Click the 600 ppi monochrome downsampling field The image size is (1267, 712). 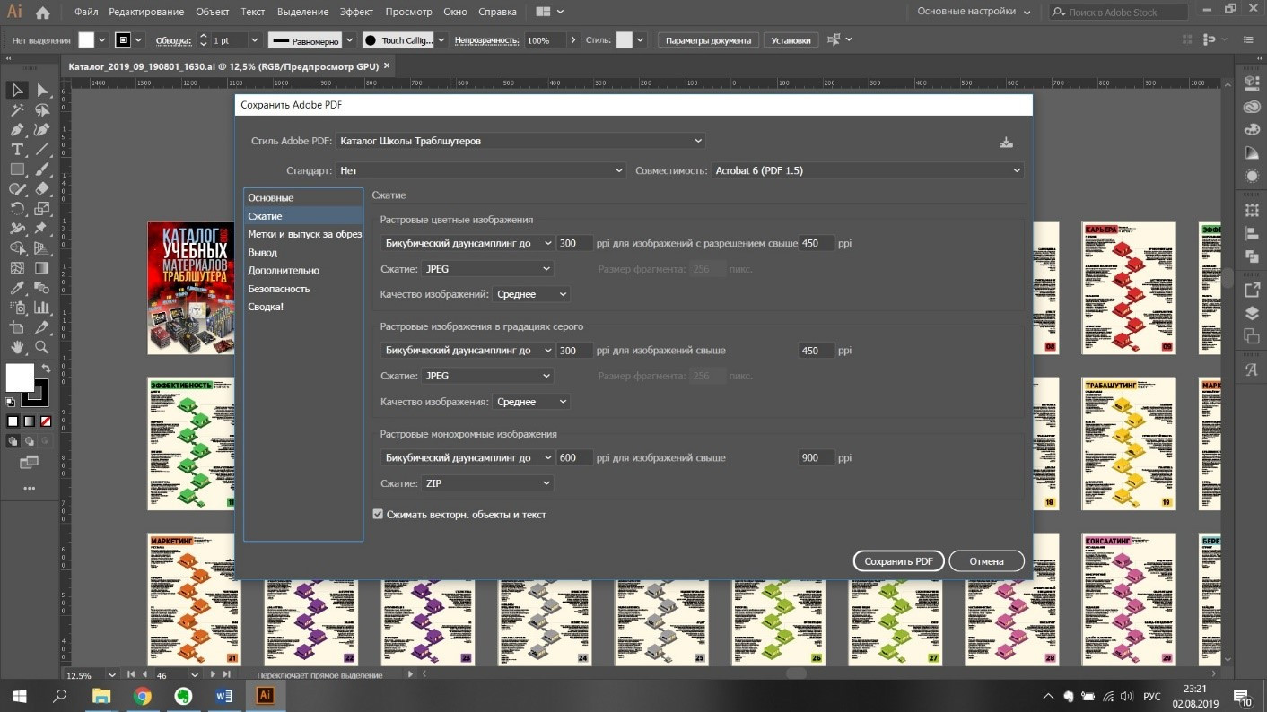(x=573, y=457)
